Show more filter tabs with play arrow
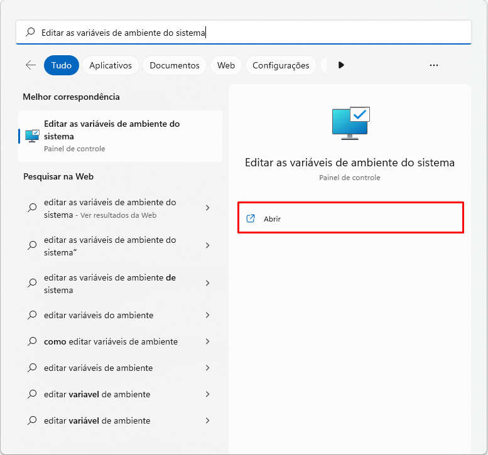Screen dimensions: 488x455 click(x=341, y=65)
